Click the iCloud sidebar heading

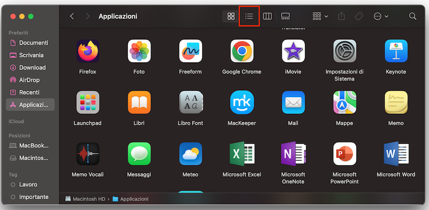coord(16,121)
